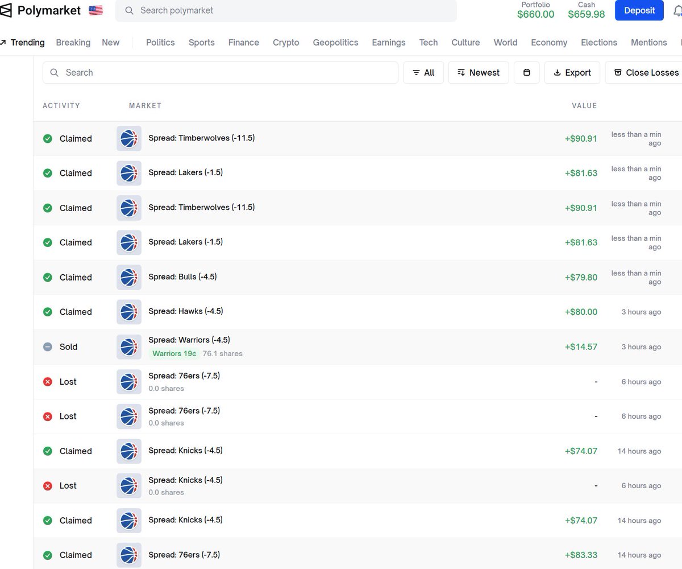Click the Export button

coord(572,73)
